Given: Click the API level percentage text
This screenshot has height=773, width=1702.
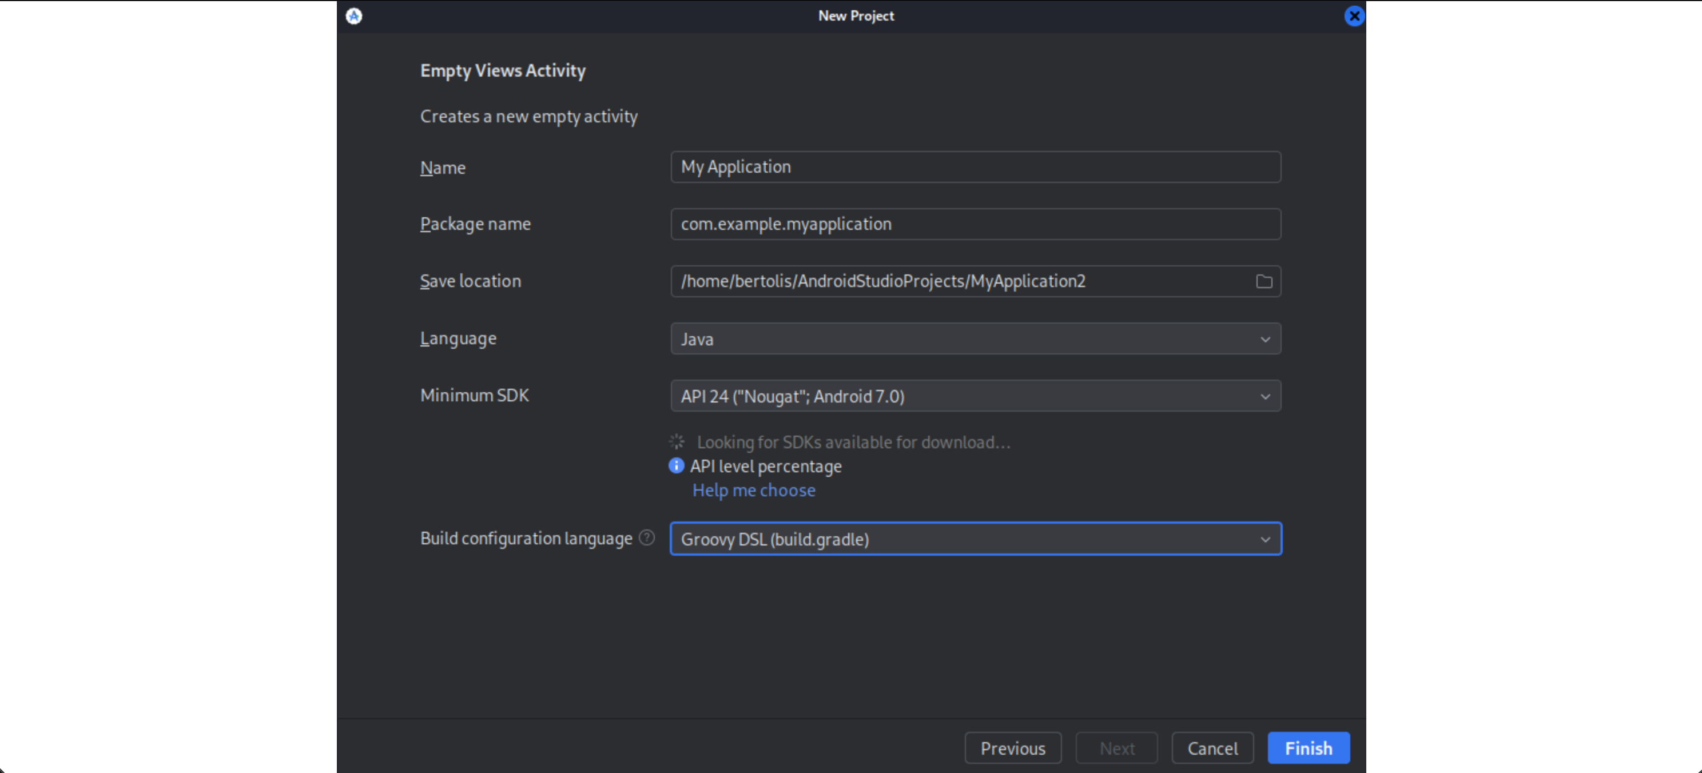Looking at the screenshot, I should (766, 467).
